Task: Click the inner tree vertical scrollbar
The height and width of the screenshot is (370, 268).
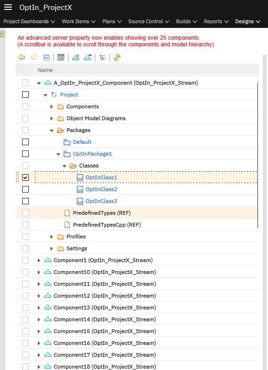Action: pyautogui.click(x=258, y=155)
